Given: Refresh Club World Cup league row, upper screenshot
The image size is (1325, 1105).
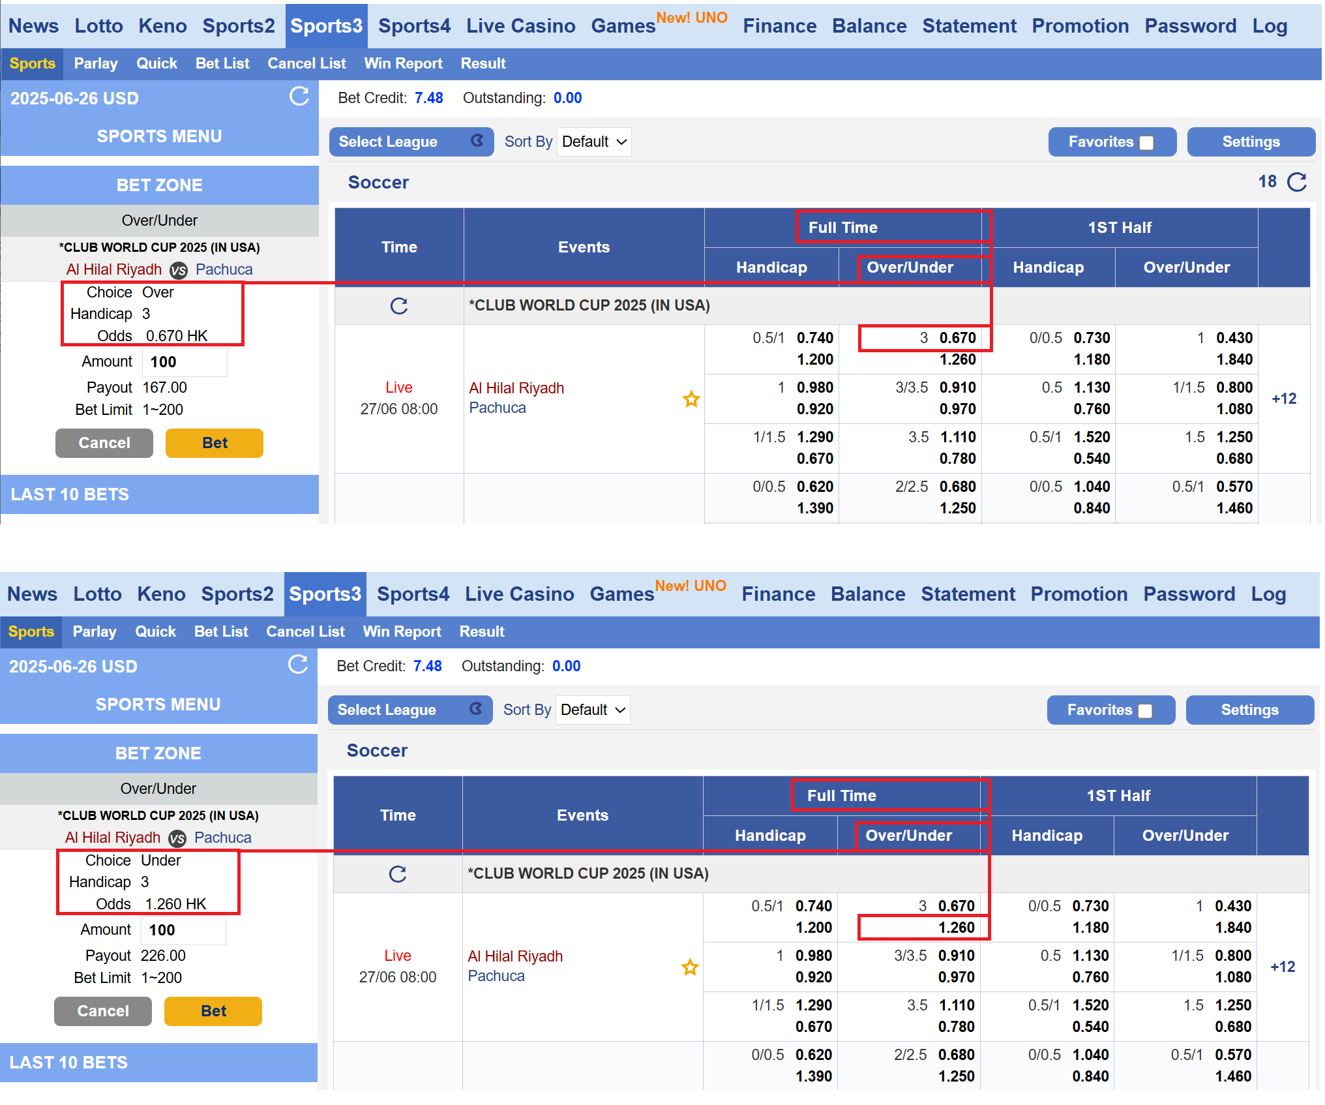Looking at the screenshot, I should point(399,306).
